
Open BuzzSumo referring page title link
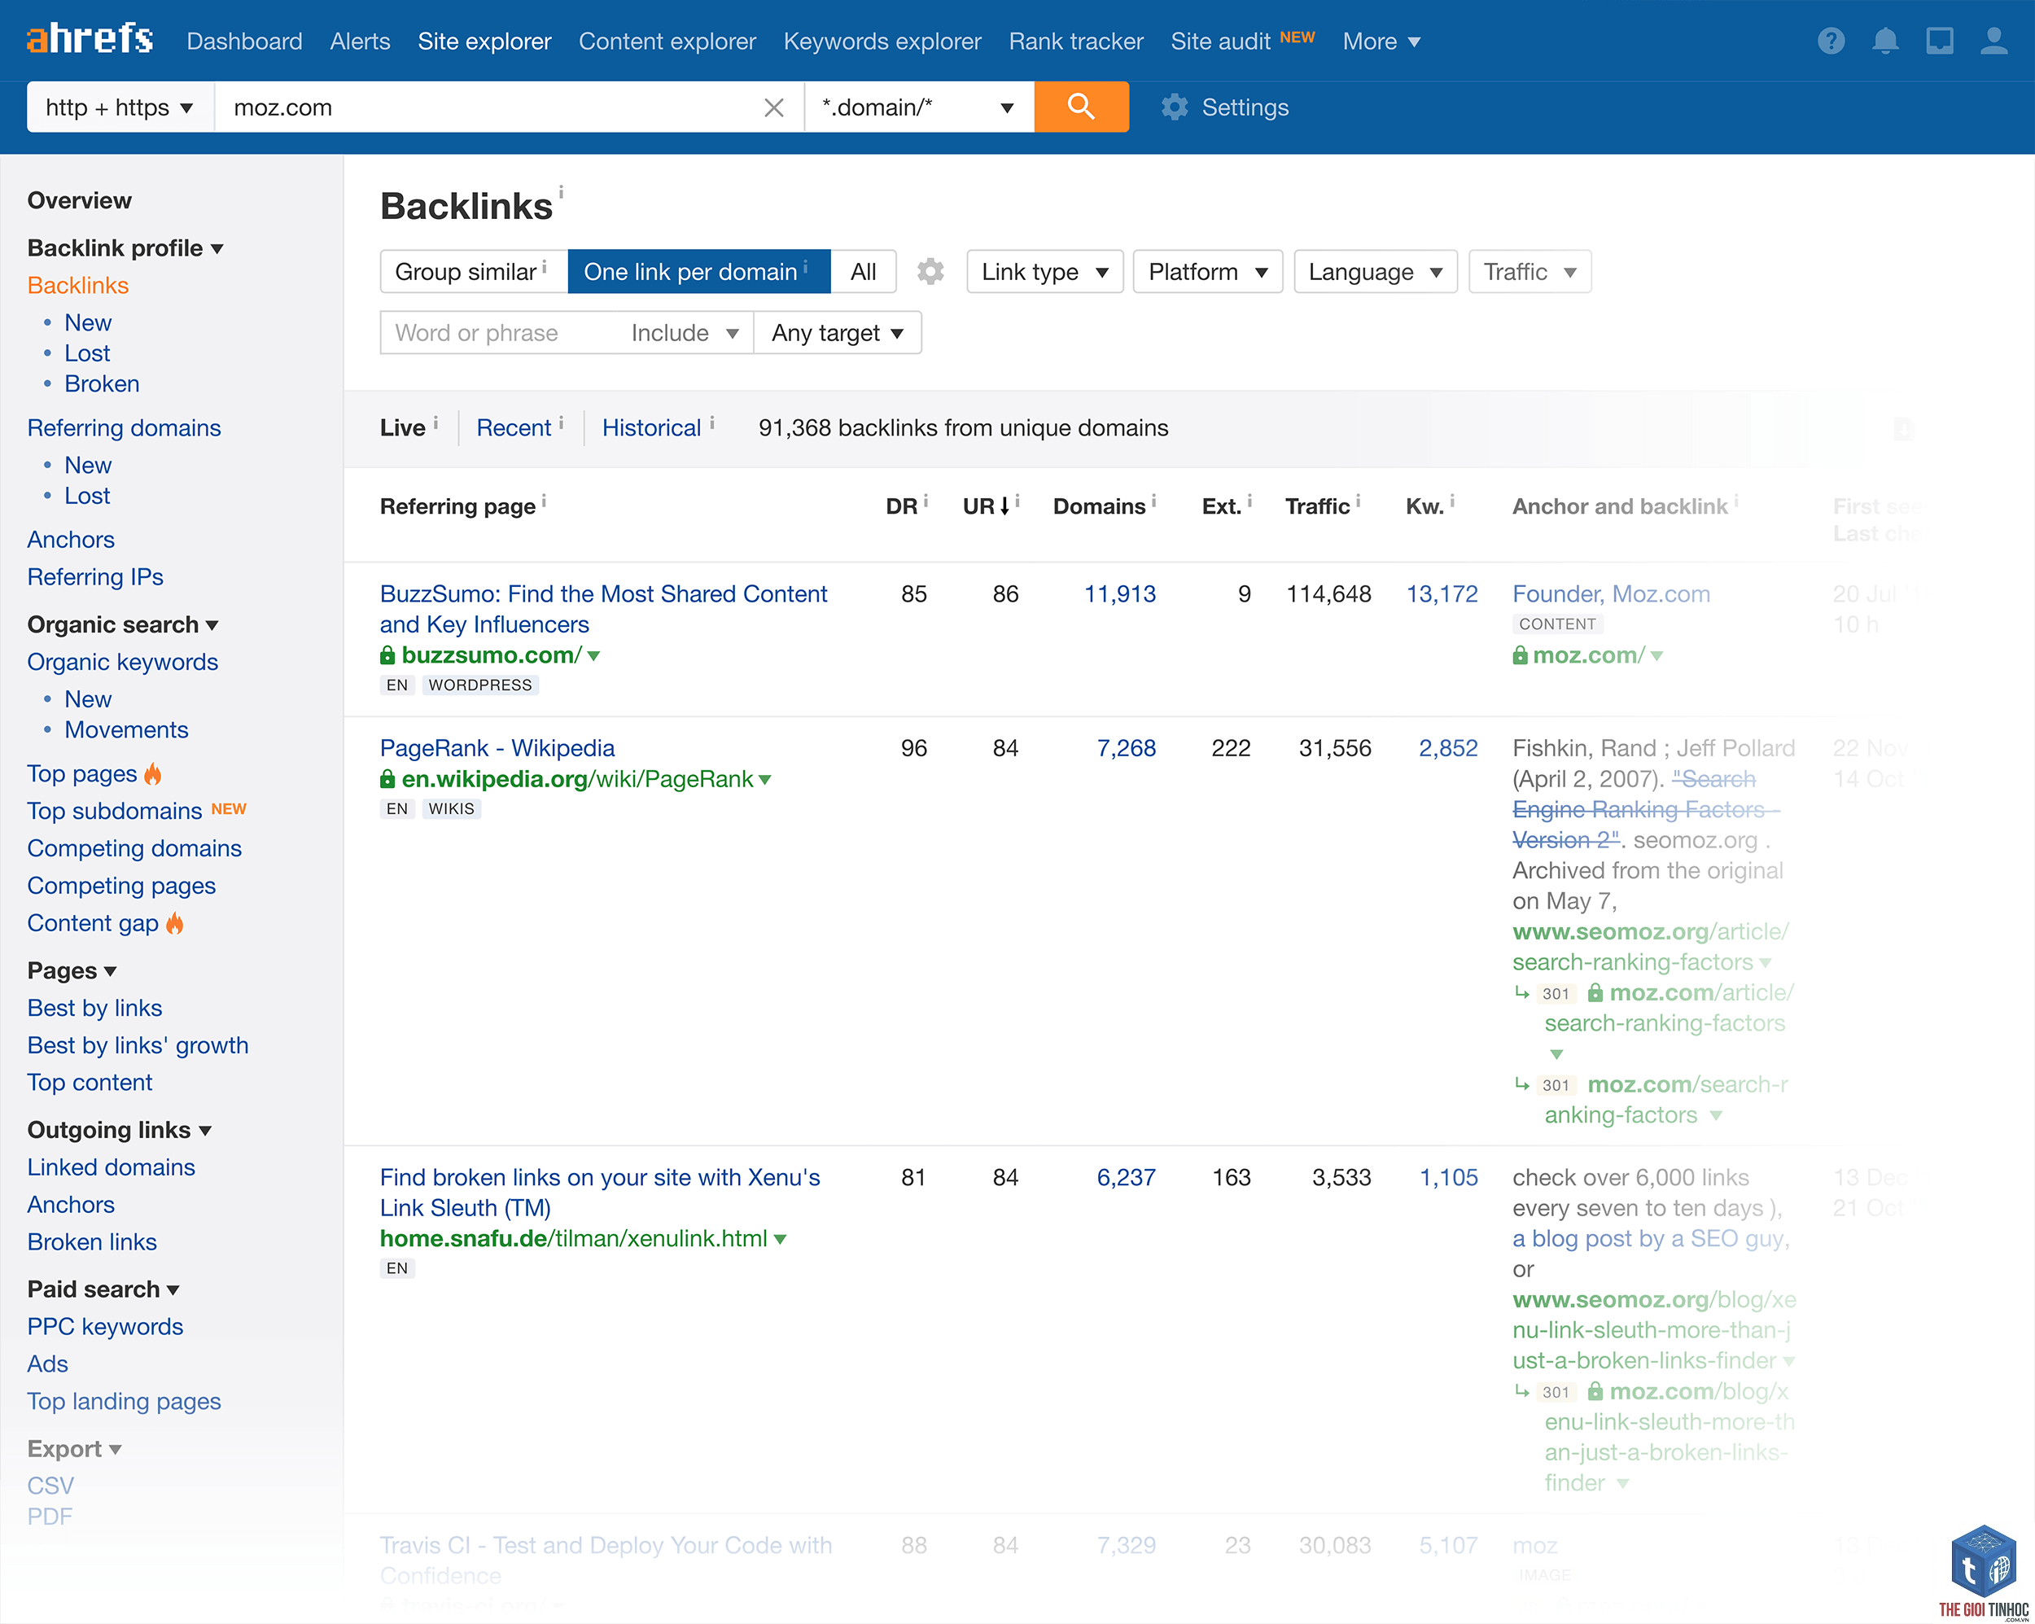pyautogui.click(x=603, y=608)
